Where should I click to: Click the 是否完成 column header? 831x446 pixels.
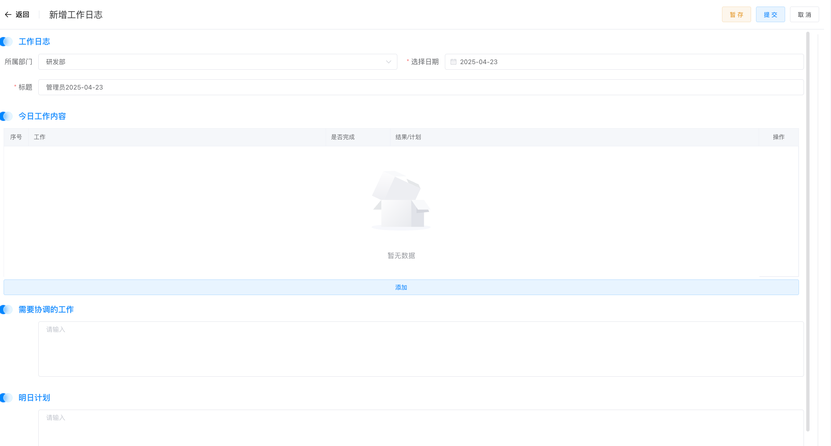pyautogui.click(x=343, y=137)
